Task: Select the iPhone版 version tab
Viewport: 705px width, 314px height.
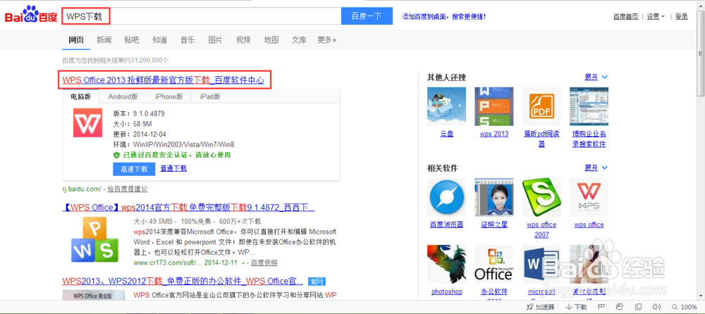Action: click(x=169, y=96)
